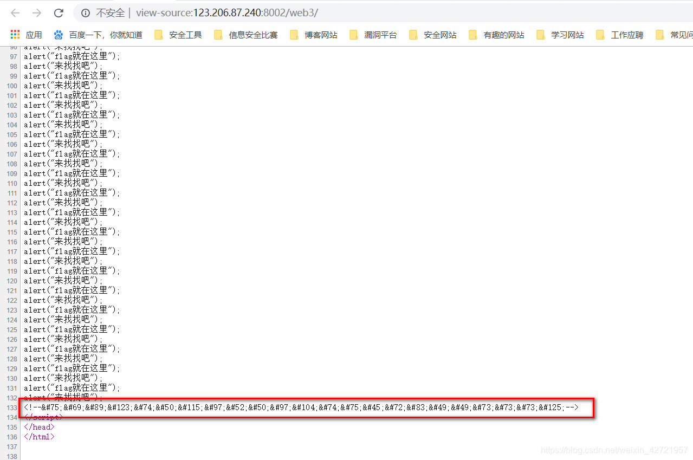Click the alert text on line 103
This screenshot has height=460, width=693.
point(72,115)
